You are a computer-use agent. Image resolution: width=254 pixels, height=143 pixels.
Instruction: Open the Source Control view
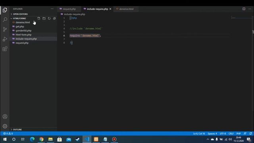pyautogui.click(x=5, y=29)
